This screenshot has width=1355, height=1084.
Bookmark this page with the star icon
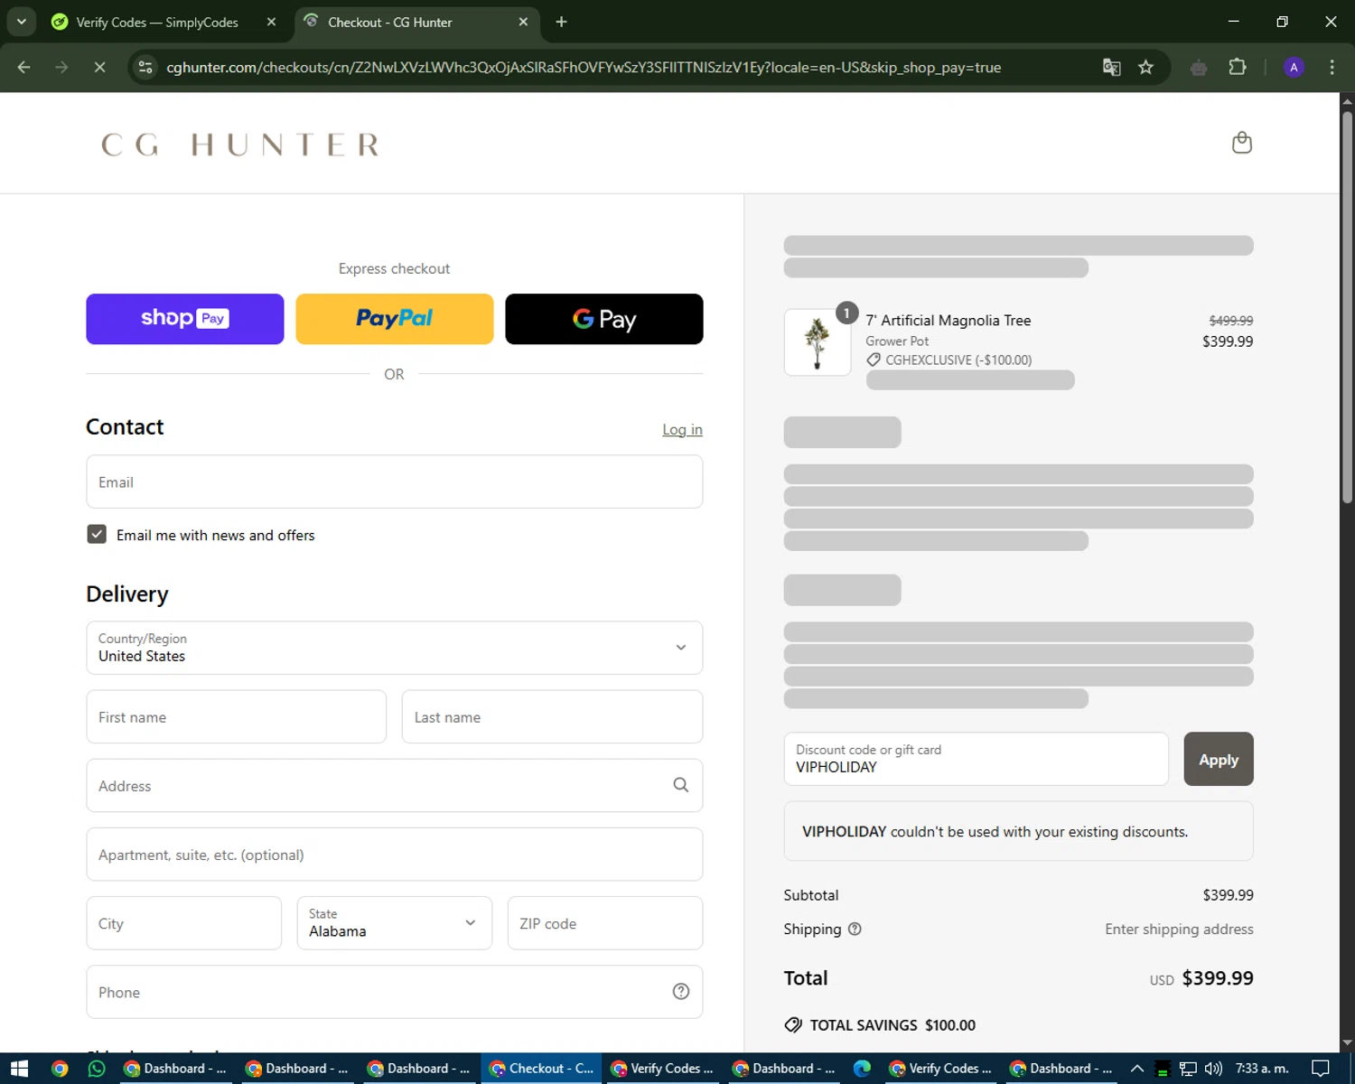(x=1145, y=67)
